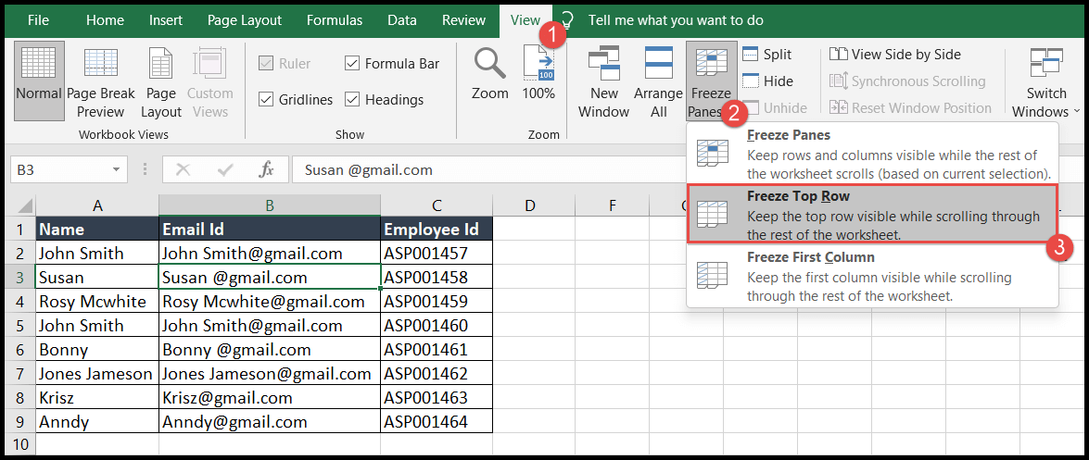Choose Freeze Top Row option
Viewport: 1089px width, 460px height.
(872, 214)
